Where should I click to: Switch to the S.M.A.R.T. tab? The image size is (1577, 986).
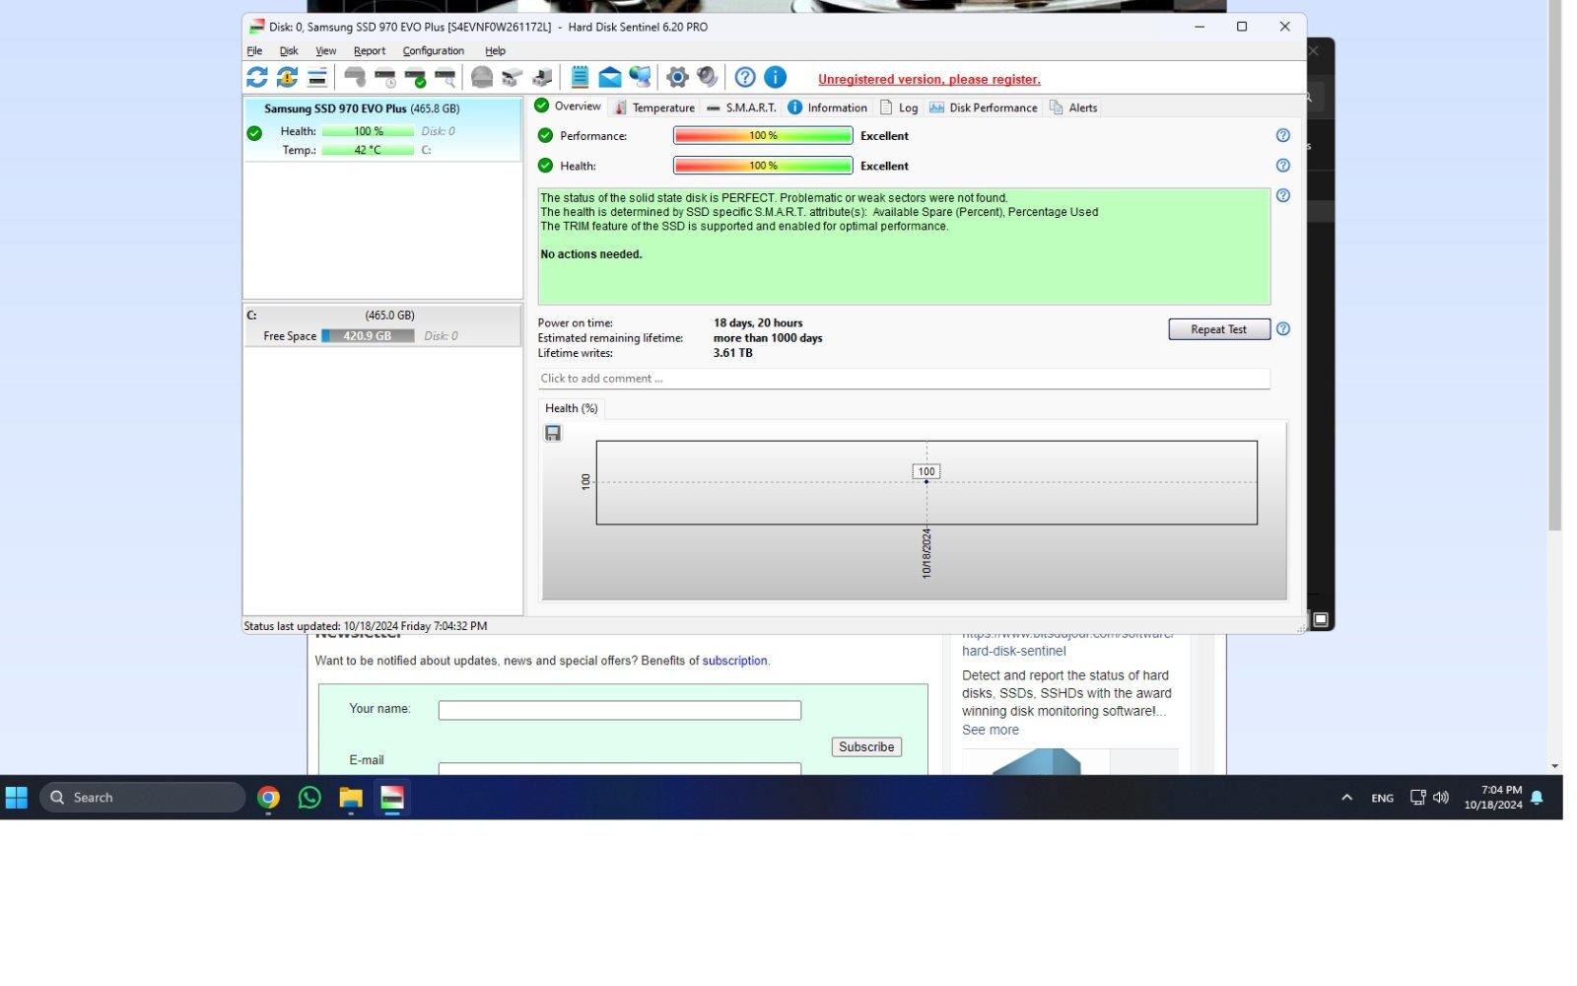(x=741, y=107)
